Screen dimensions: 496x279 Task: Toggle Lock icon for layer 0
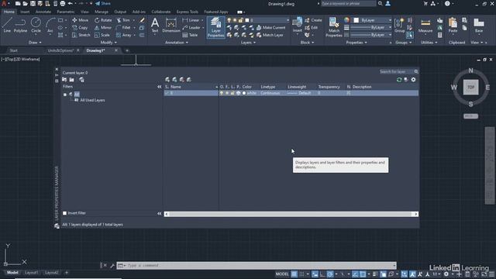(232, 93)
